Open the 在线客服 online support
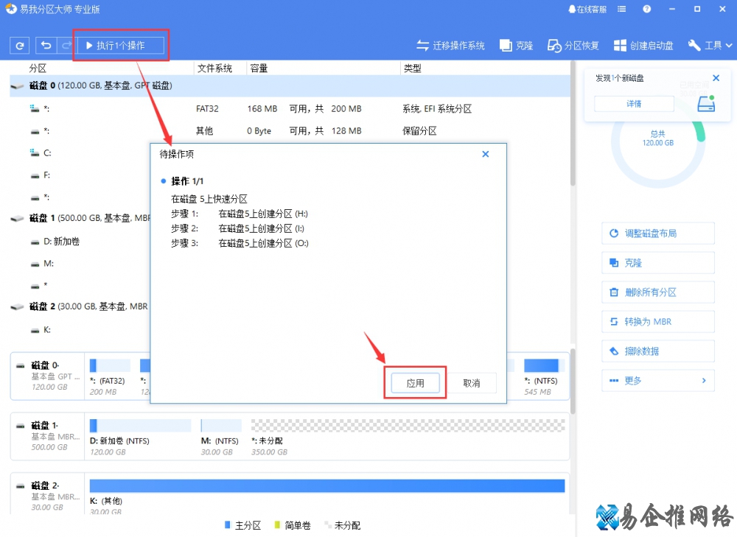This screenshot has height=537, width=737. point(587,10)
